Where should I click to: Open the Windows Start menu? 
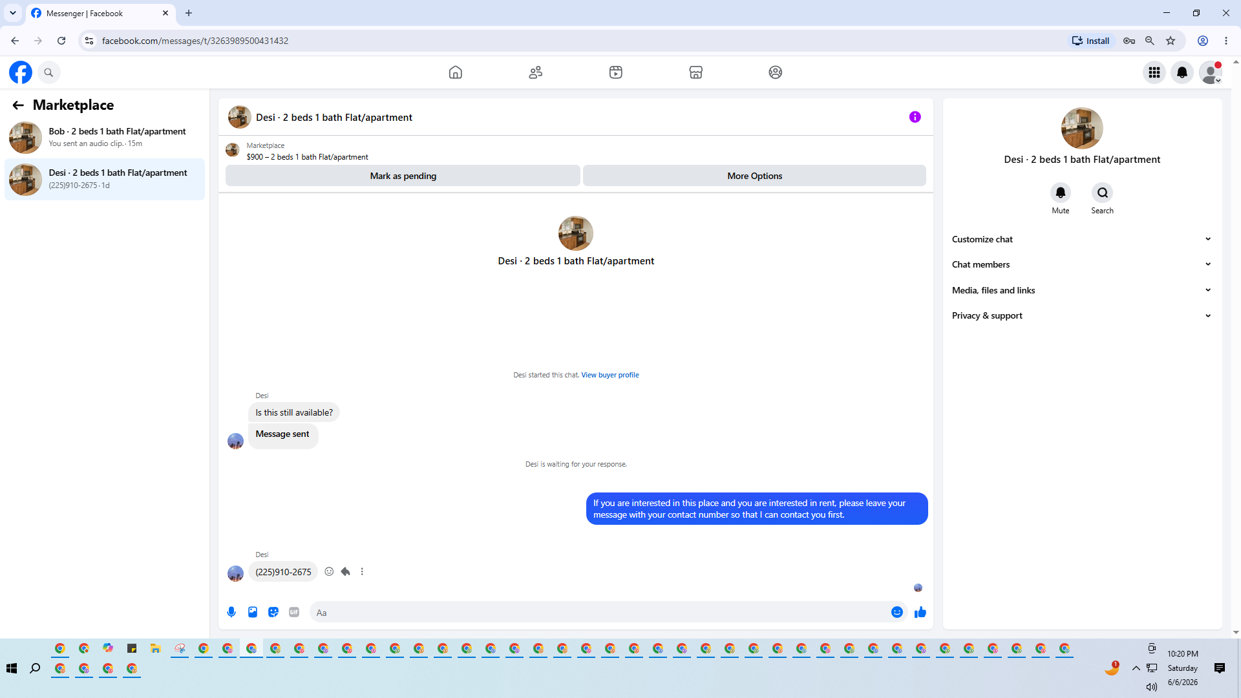12,668
